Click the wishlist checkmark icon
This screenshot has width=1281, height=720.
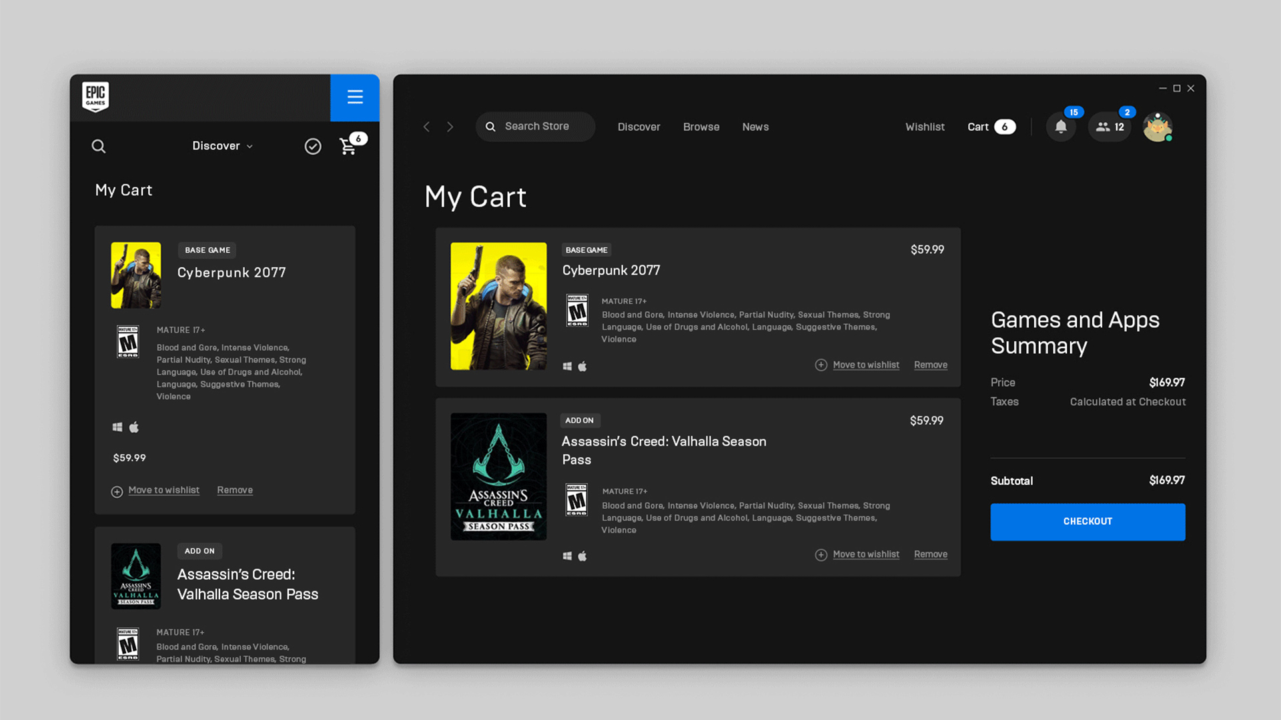pos(312,146)
